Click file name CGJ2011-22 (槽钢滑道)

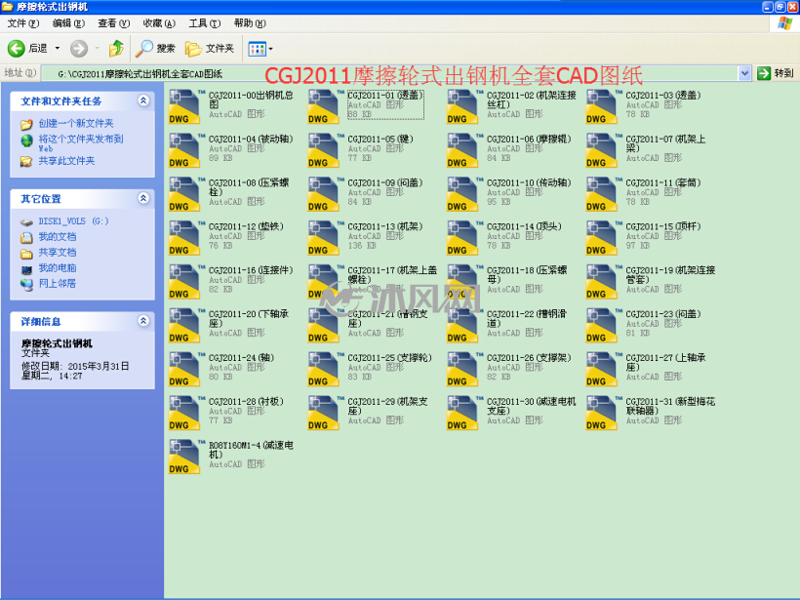[527, 319]
